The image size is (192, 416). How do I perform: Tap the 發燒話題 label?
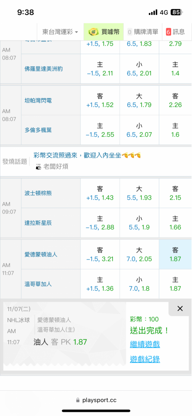[15, 161]
